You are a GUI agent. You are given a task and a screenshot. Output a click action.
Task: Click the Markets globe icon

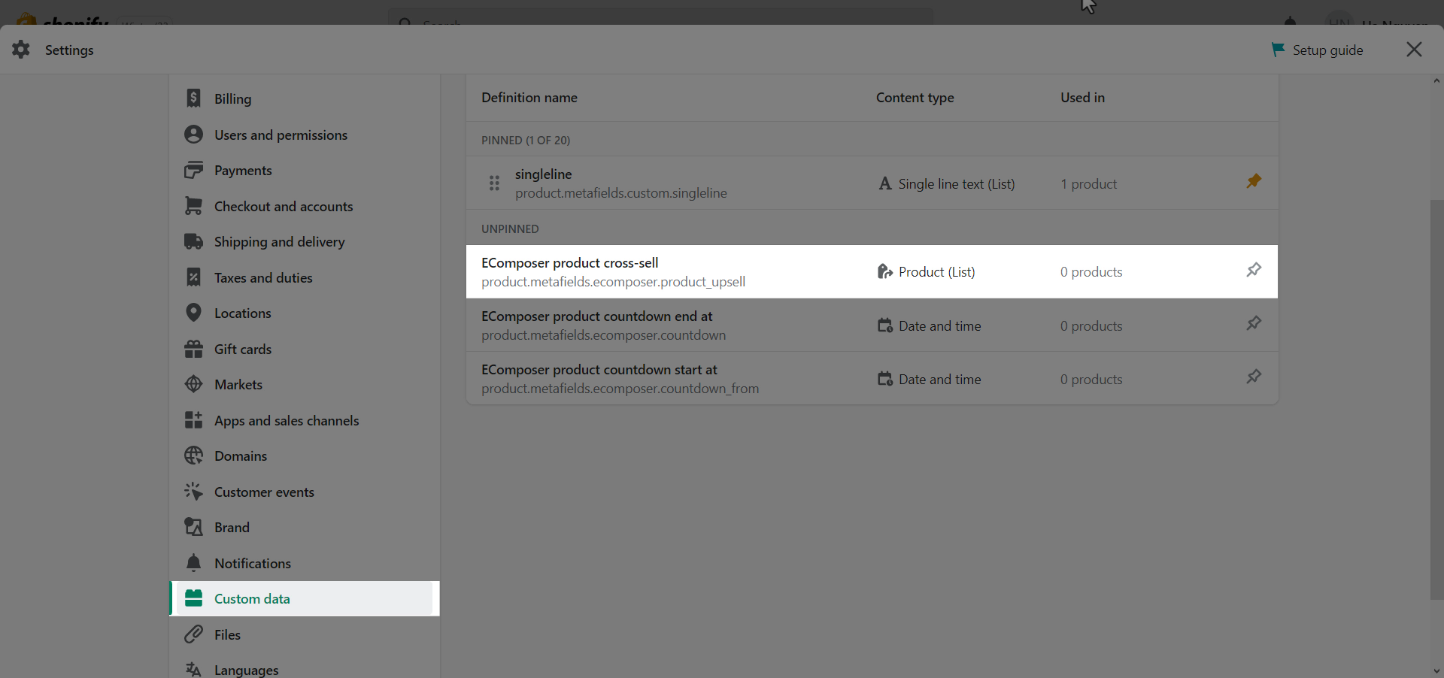(x=193, y=384)
